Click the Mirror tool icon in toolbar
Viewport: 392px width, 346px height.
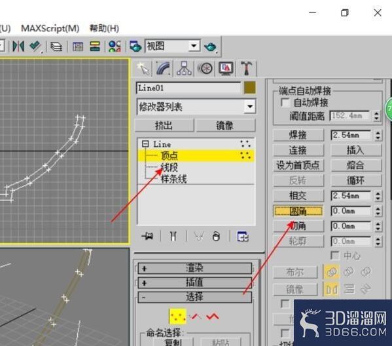coord(18,47)
